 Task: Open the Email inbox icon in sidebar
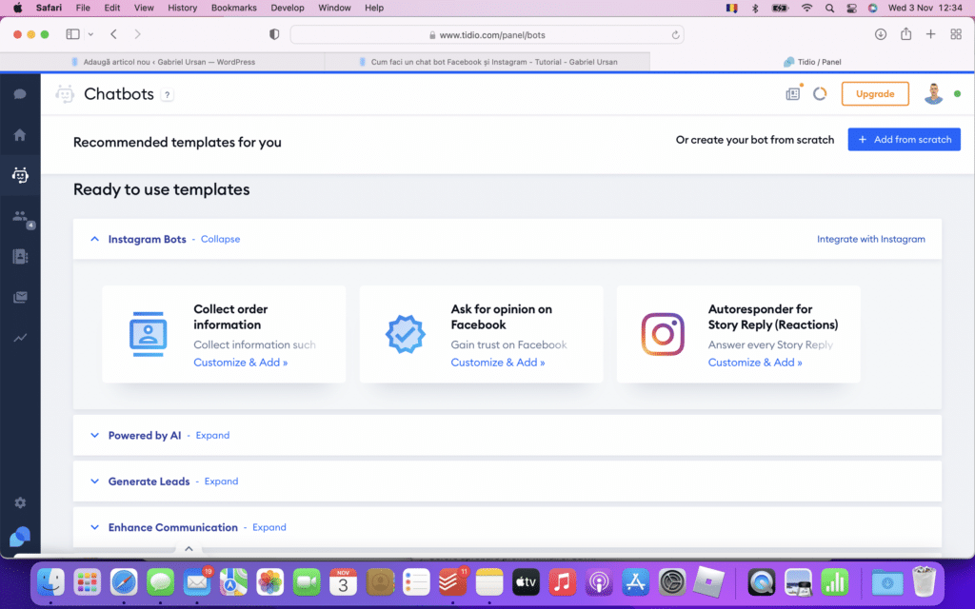(x=20, y=297)
